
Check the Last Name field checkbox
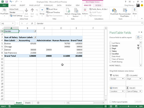click(x=110, y=43)
